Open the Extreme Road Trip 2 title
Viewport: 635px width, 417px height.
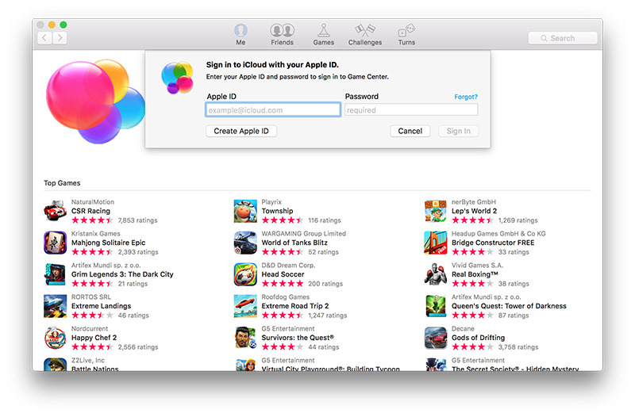295,306
